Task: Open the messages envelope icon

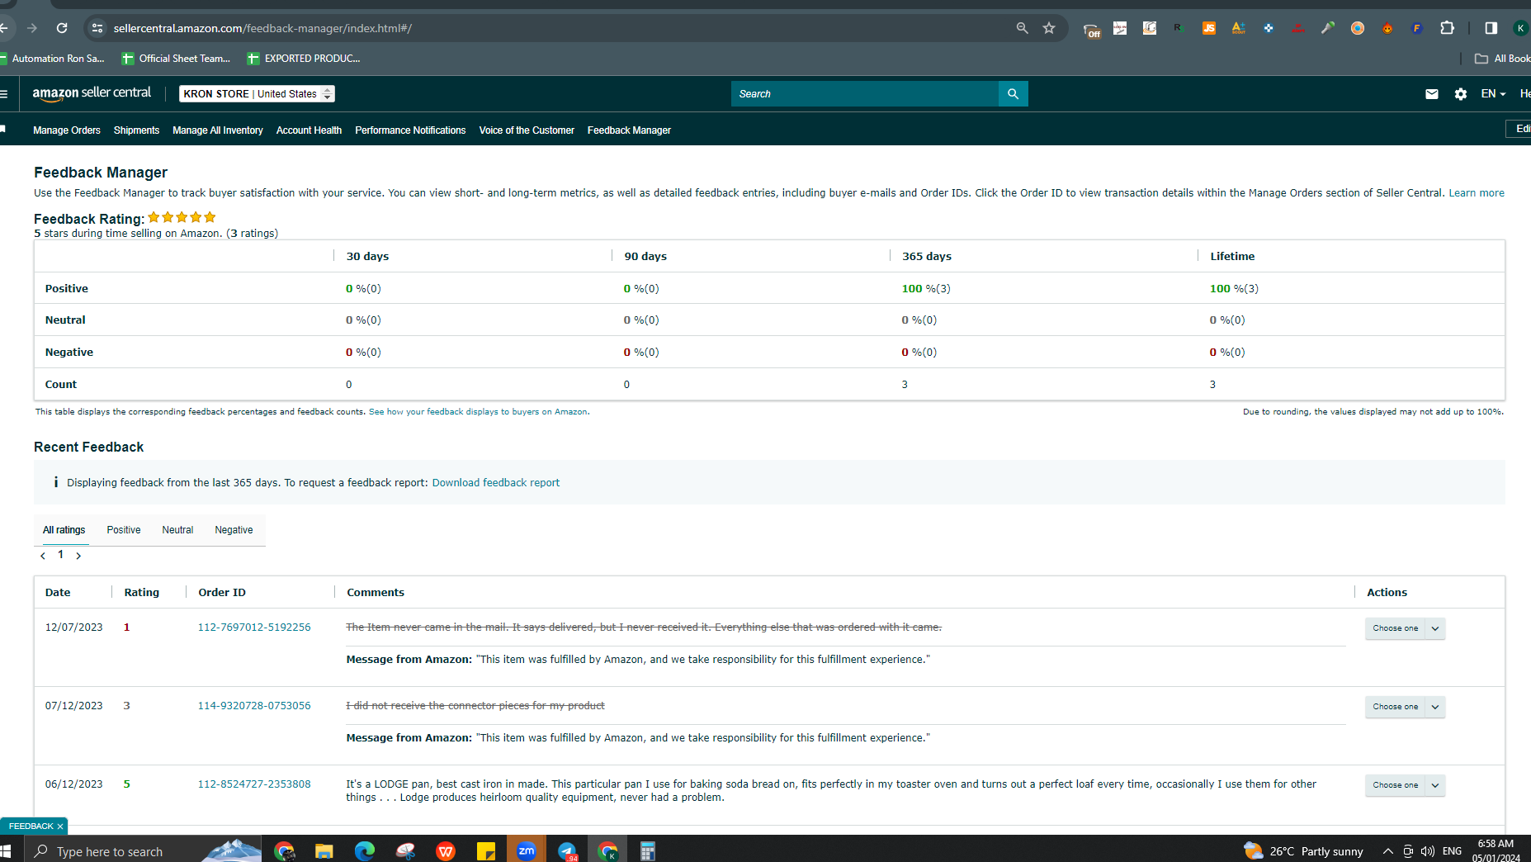Action: [x=1432, y=94]
